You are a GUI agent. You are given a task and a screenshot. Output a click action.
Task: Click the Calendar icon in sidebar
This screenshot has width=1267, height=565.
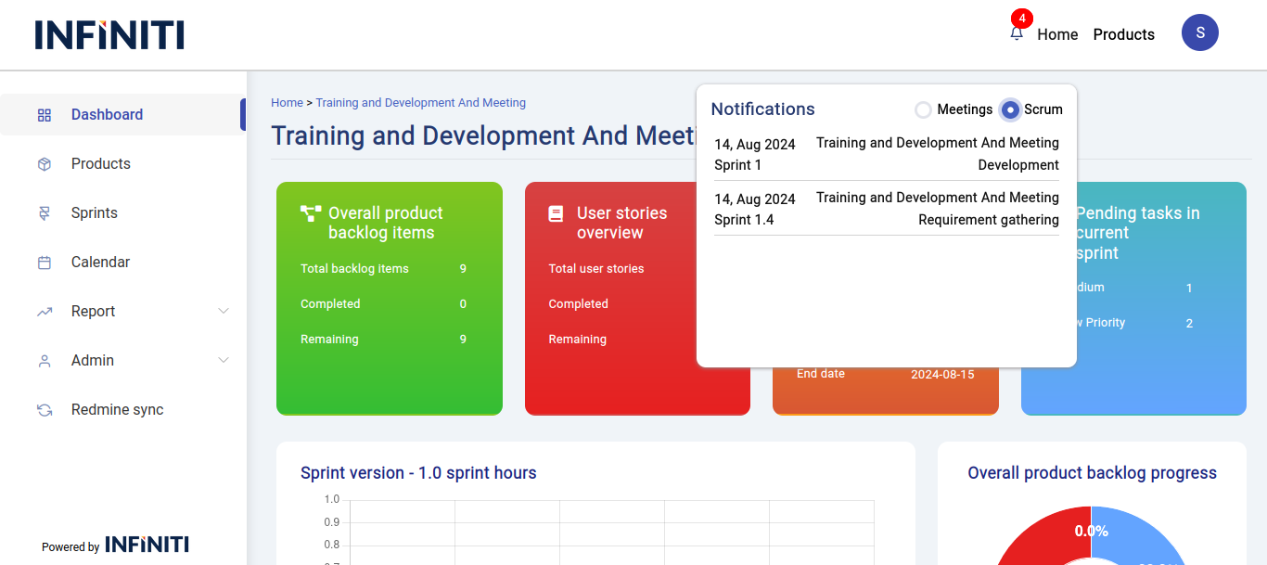coord(45,263)
